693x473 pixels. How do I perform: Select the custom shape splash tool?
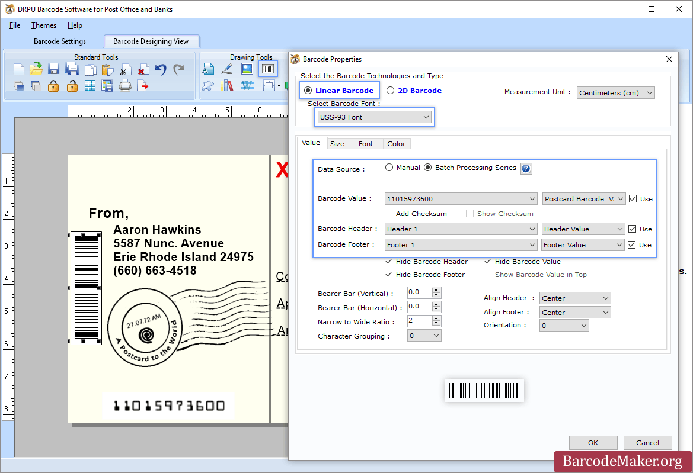tap(207, 86)
